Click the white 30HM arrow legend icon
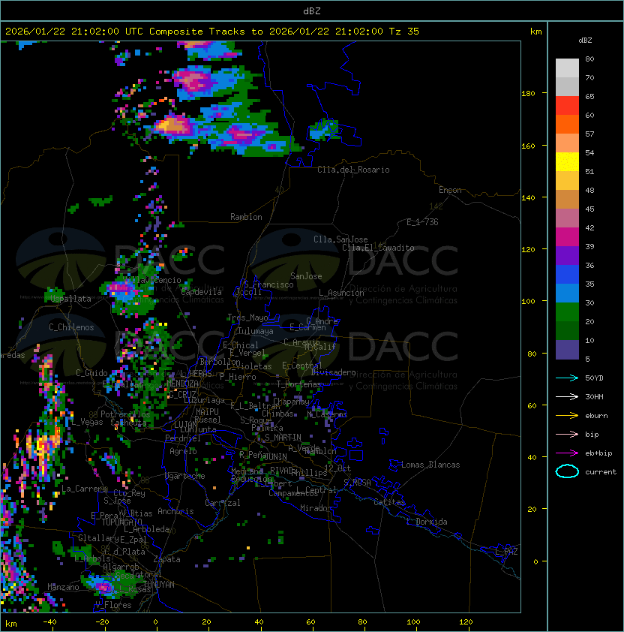Screen dimensions: 624x632 [567, 396]
